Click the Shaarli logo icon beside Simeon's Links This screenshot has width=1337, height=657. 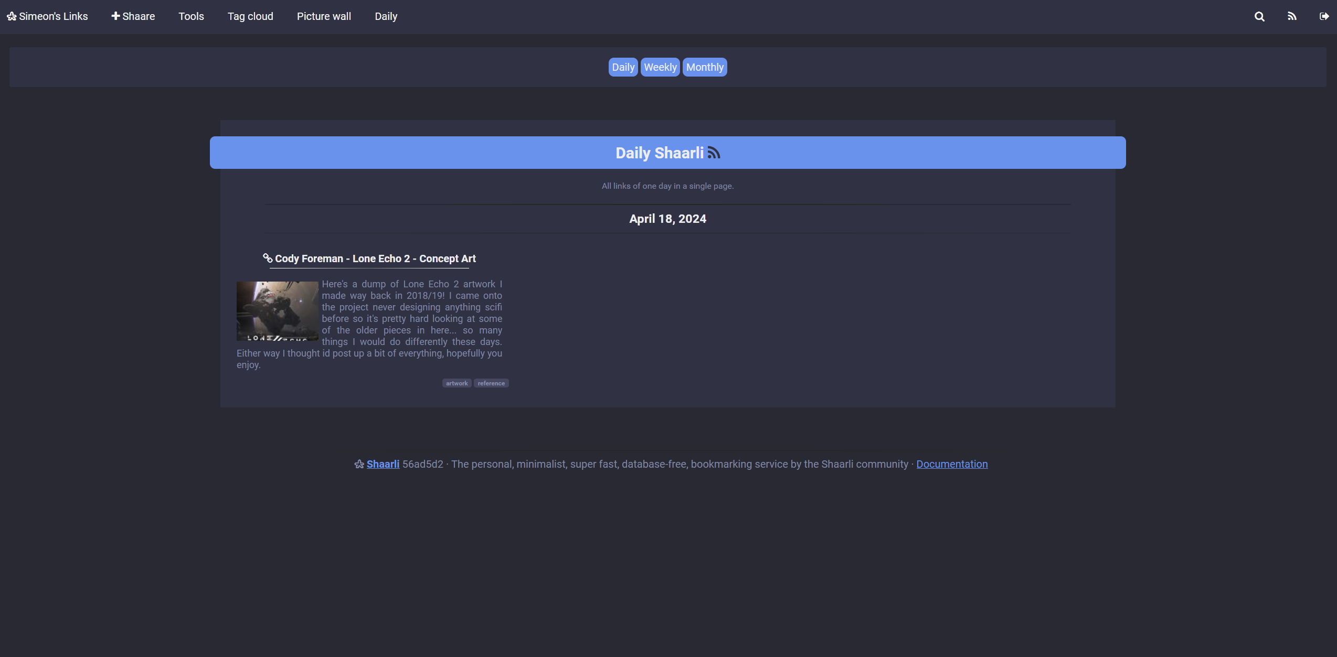(12, 17)
